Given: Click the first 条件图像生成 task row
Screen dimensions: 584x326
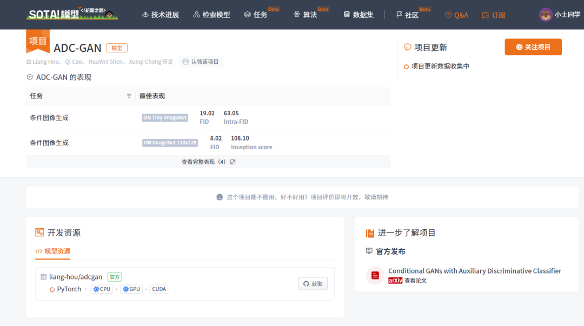Looking at the screenshot, I should tap(208, 118).
